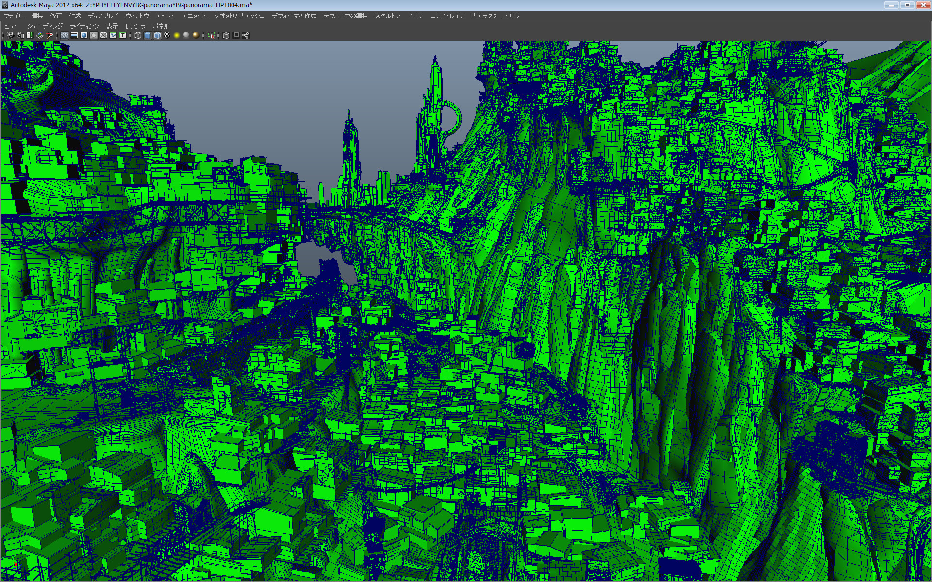Screen dimensions: 932x582
Task: Open the パネル panel menu
Action: pyautogui.click(x=161, y=26)
